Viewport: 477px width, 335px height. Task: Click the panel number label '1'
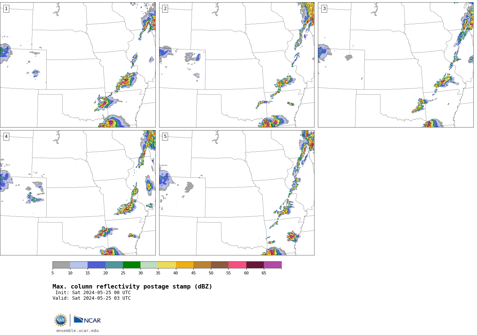(6, 9)
